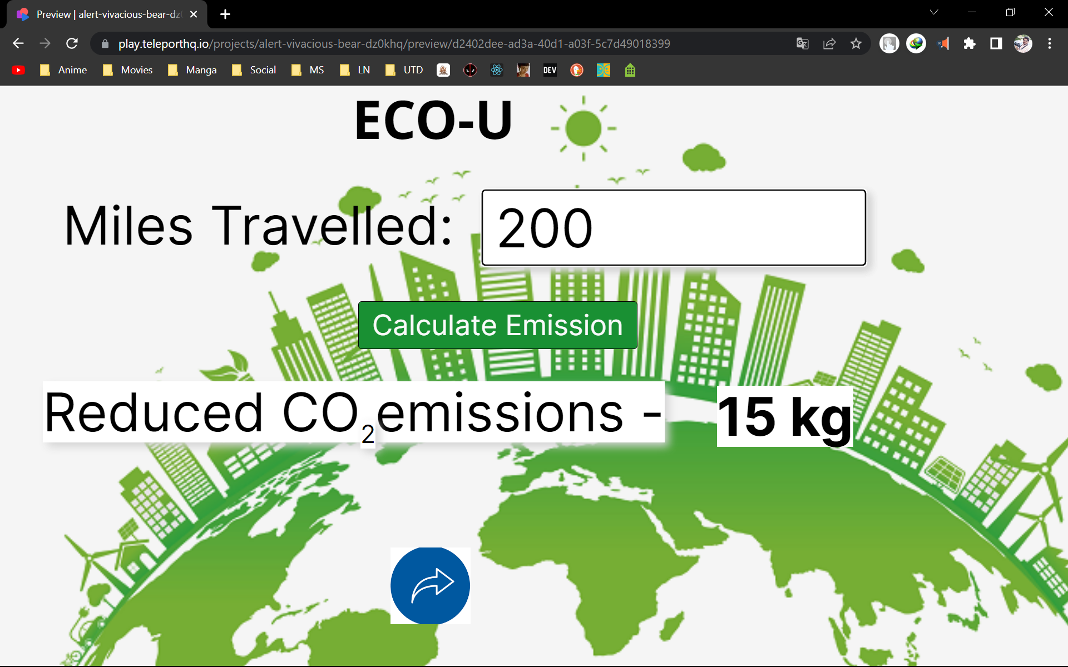Expand the tab search chevron
Image resolution: width=1068 pixels, height=667 pixels.
[x=934, y=12]
